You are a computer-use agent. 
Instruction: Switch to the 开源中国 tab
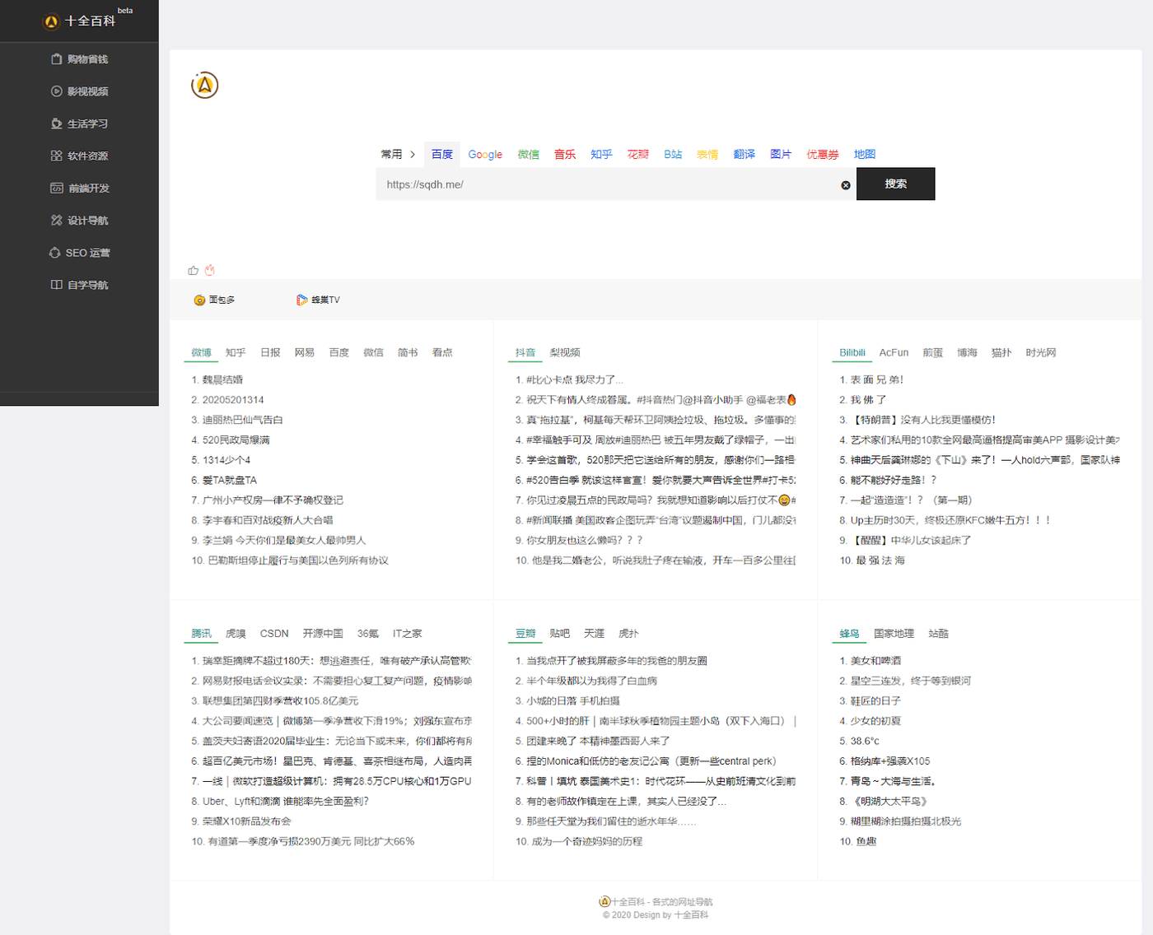[x=323, y=634]
